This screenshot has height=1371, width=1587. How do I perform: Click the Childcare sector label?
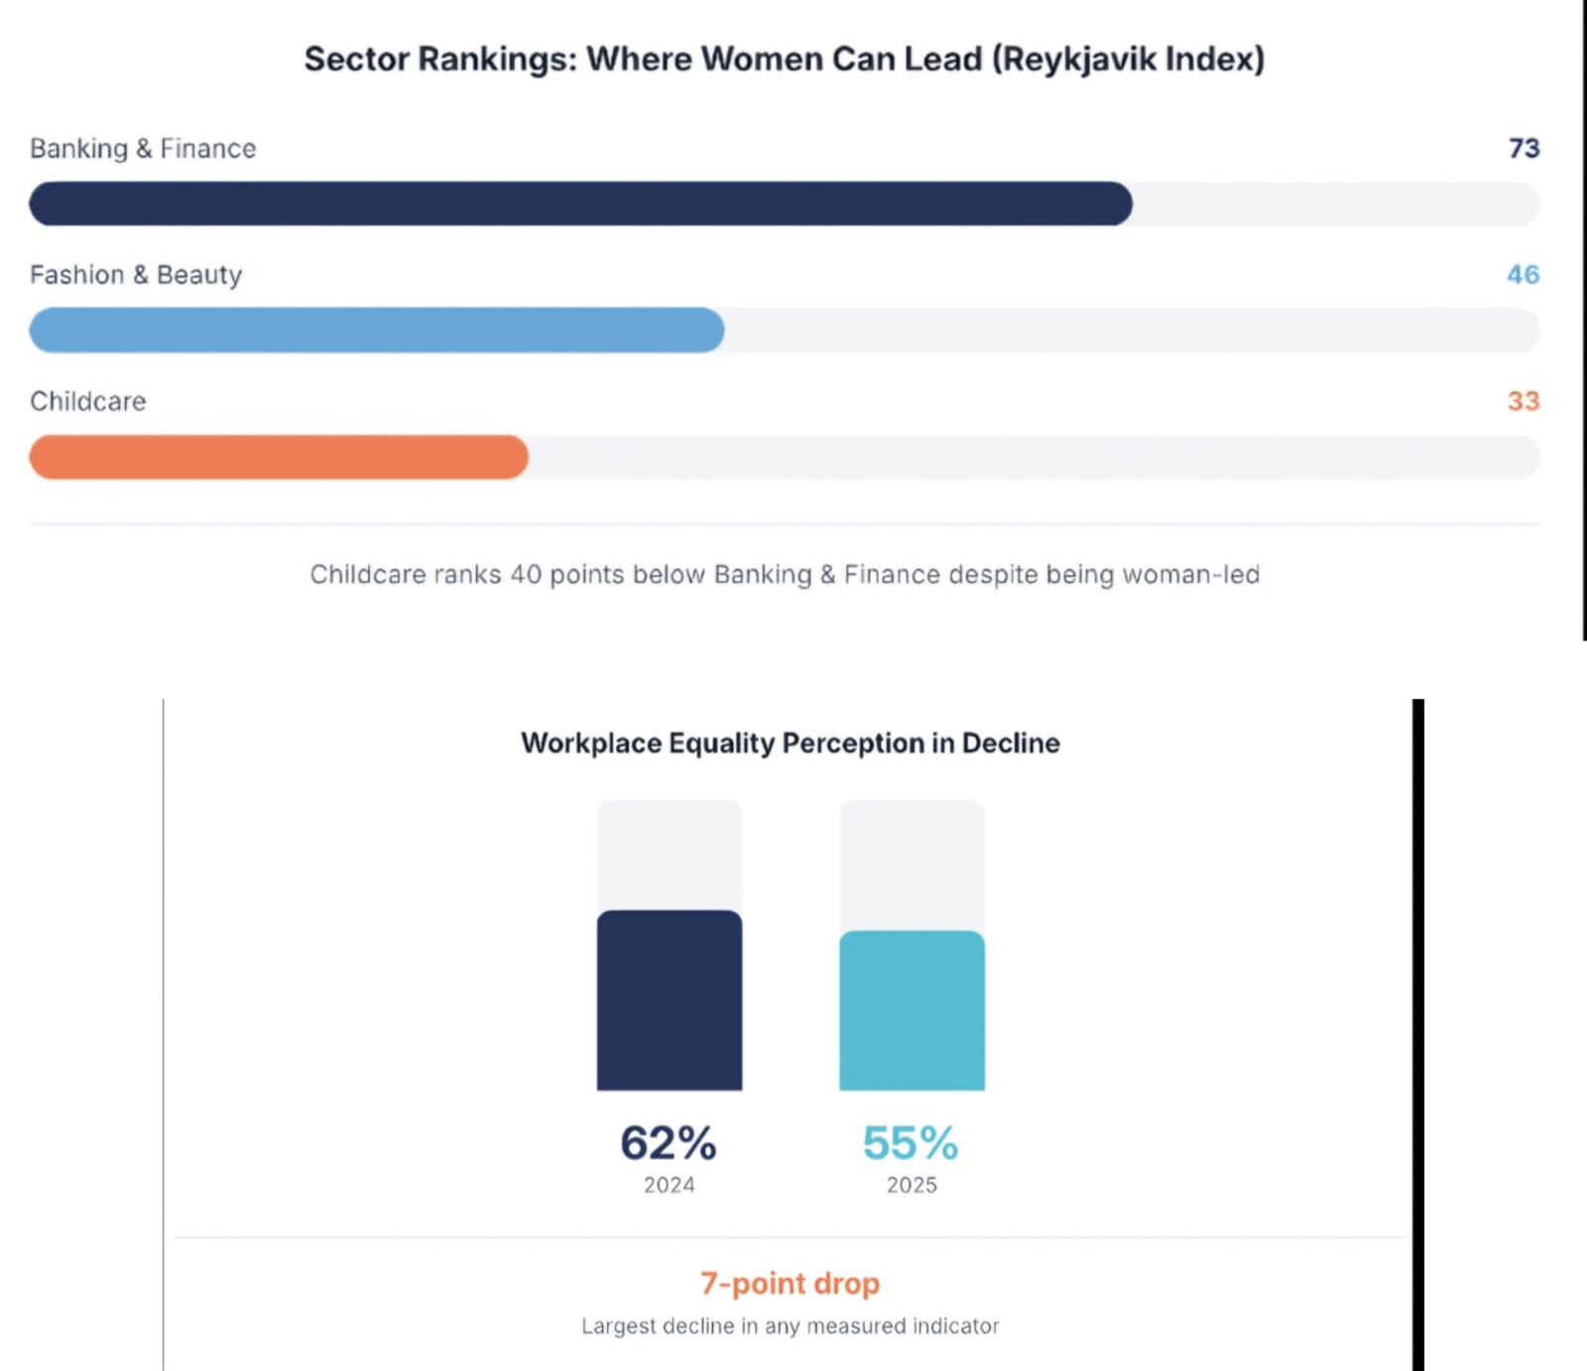(88, 401)
